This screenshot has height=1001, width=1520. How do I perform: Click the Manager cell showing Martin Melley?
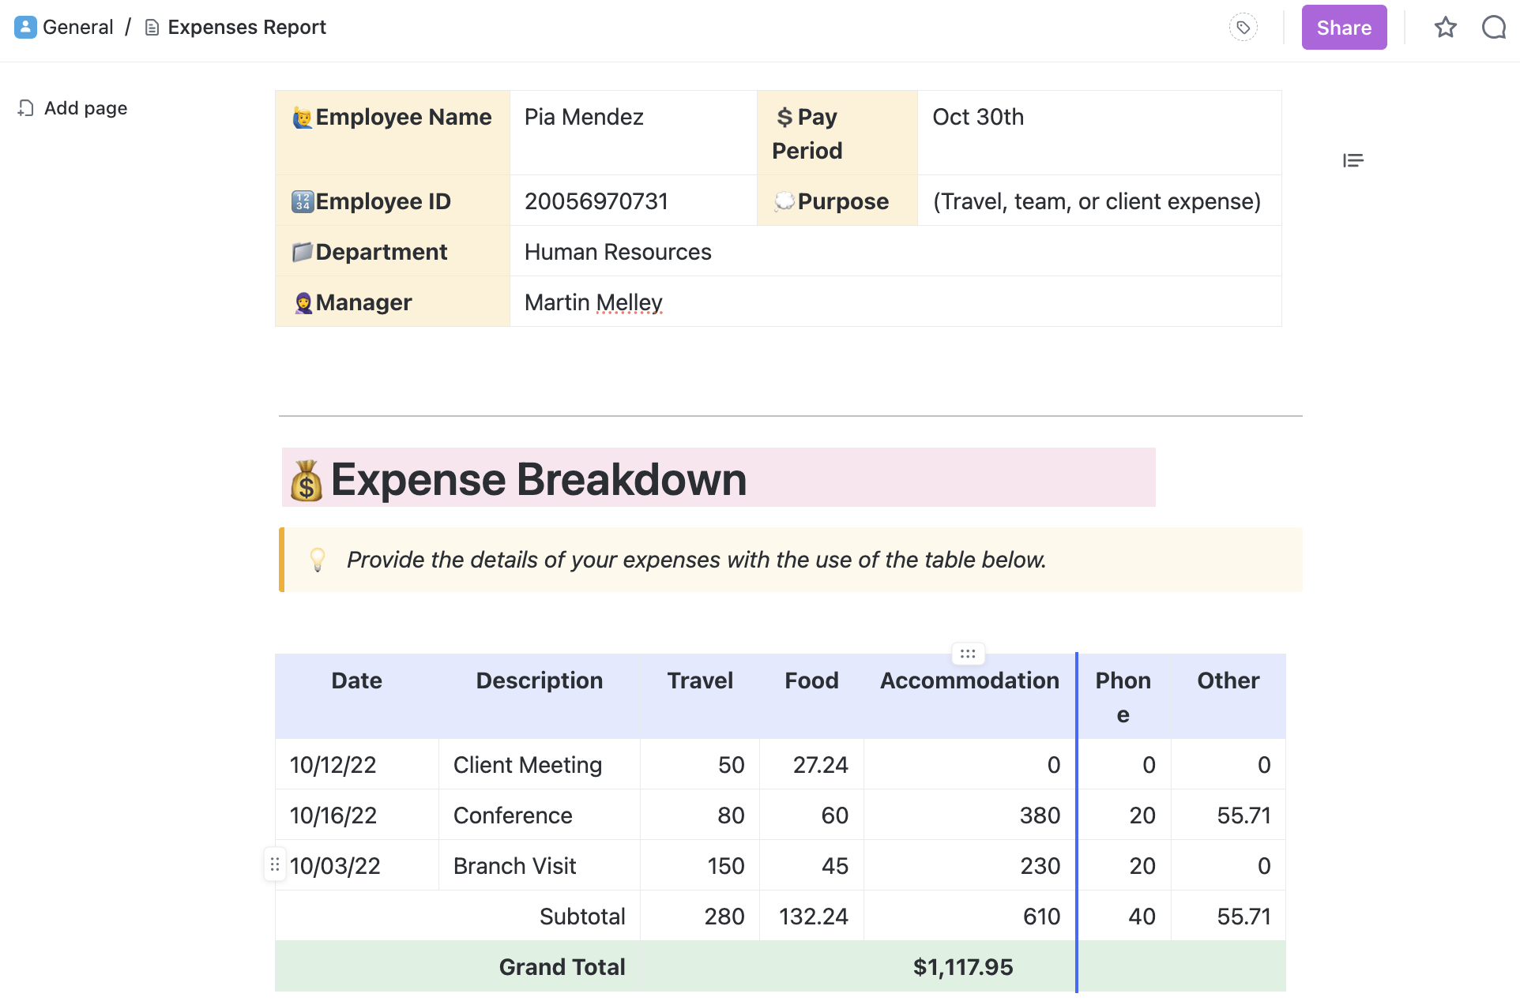click(593, 302)
